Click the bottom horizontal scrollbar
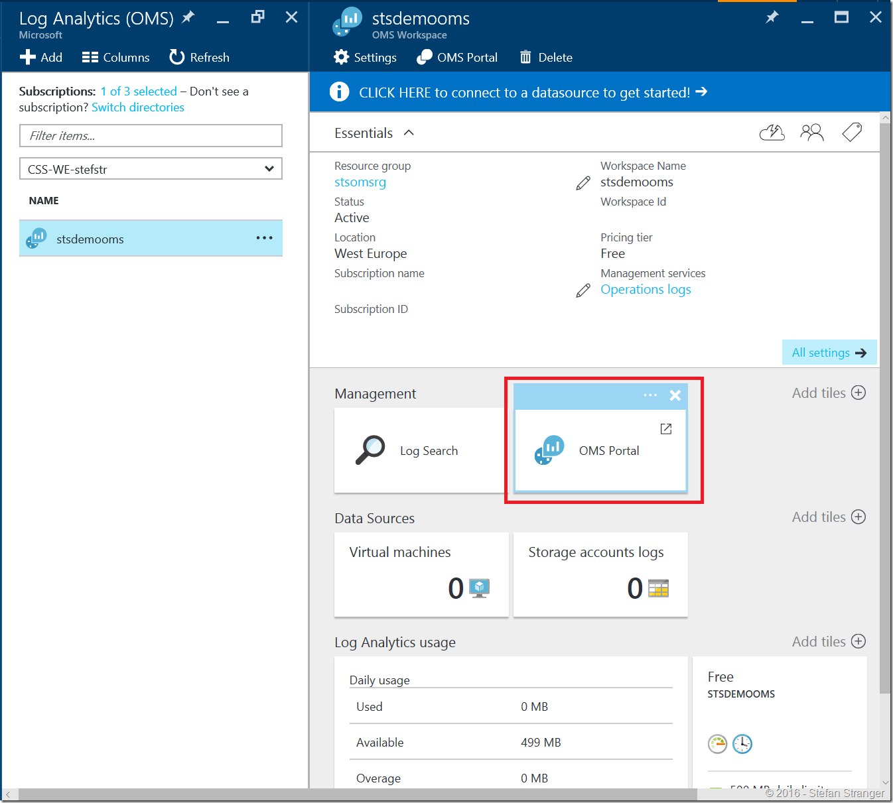This screenshot has height=803, width=893. pyautogui.click(x=358, y=794)
